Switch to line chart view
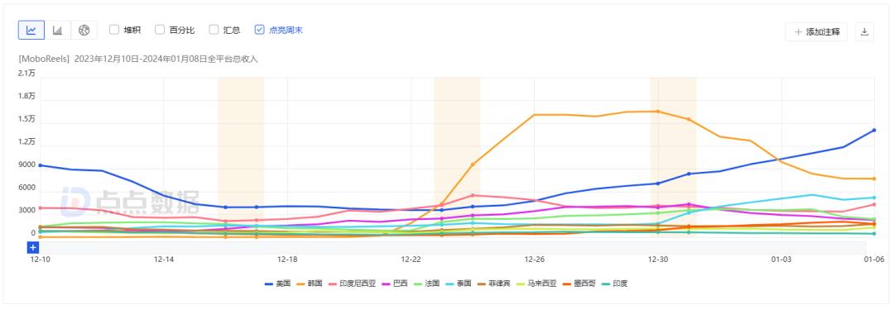The height and width of the screenshot is (310, 894). [31, 31]
